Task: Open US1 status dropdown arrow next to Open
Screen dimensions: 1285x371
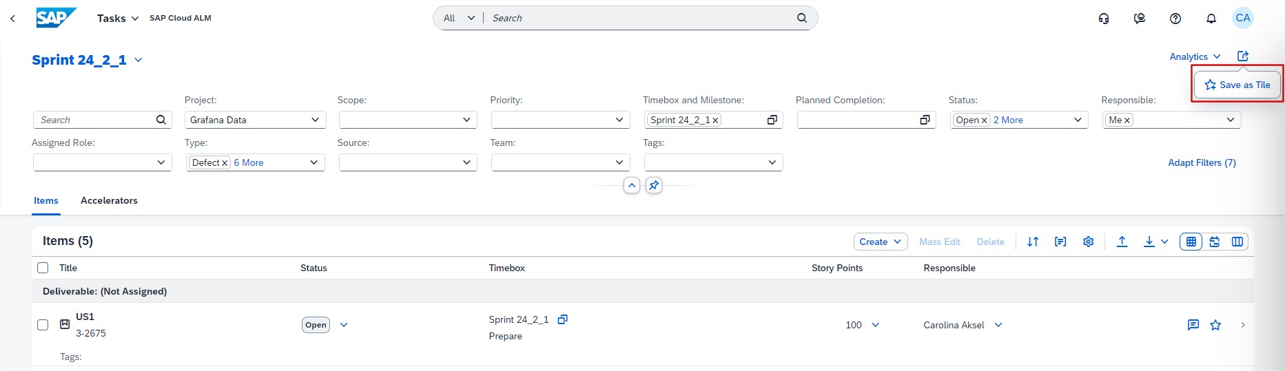Action: (x=344, y=325)
